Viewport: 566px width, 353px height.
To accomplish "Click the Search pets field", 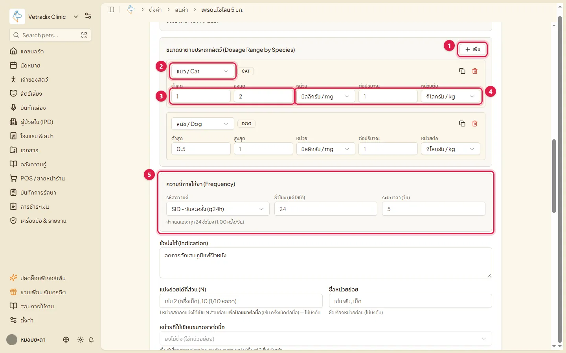I will pyautogui.click(x=50, y=35).
